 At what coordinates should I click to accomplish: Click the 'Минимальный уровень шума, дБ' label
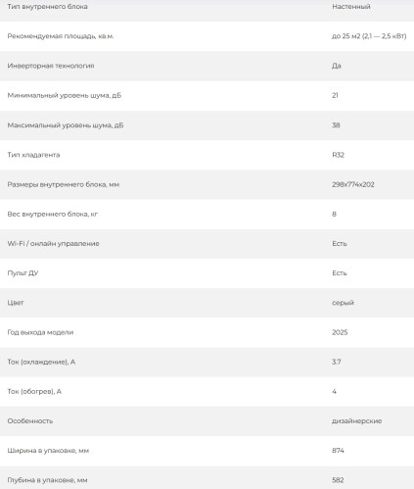tap(65, 95)
